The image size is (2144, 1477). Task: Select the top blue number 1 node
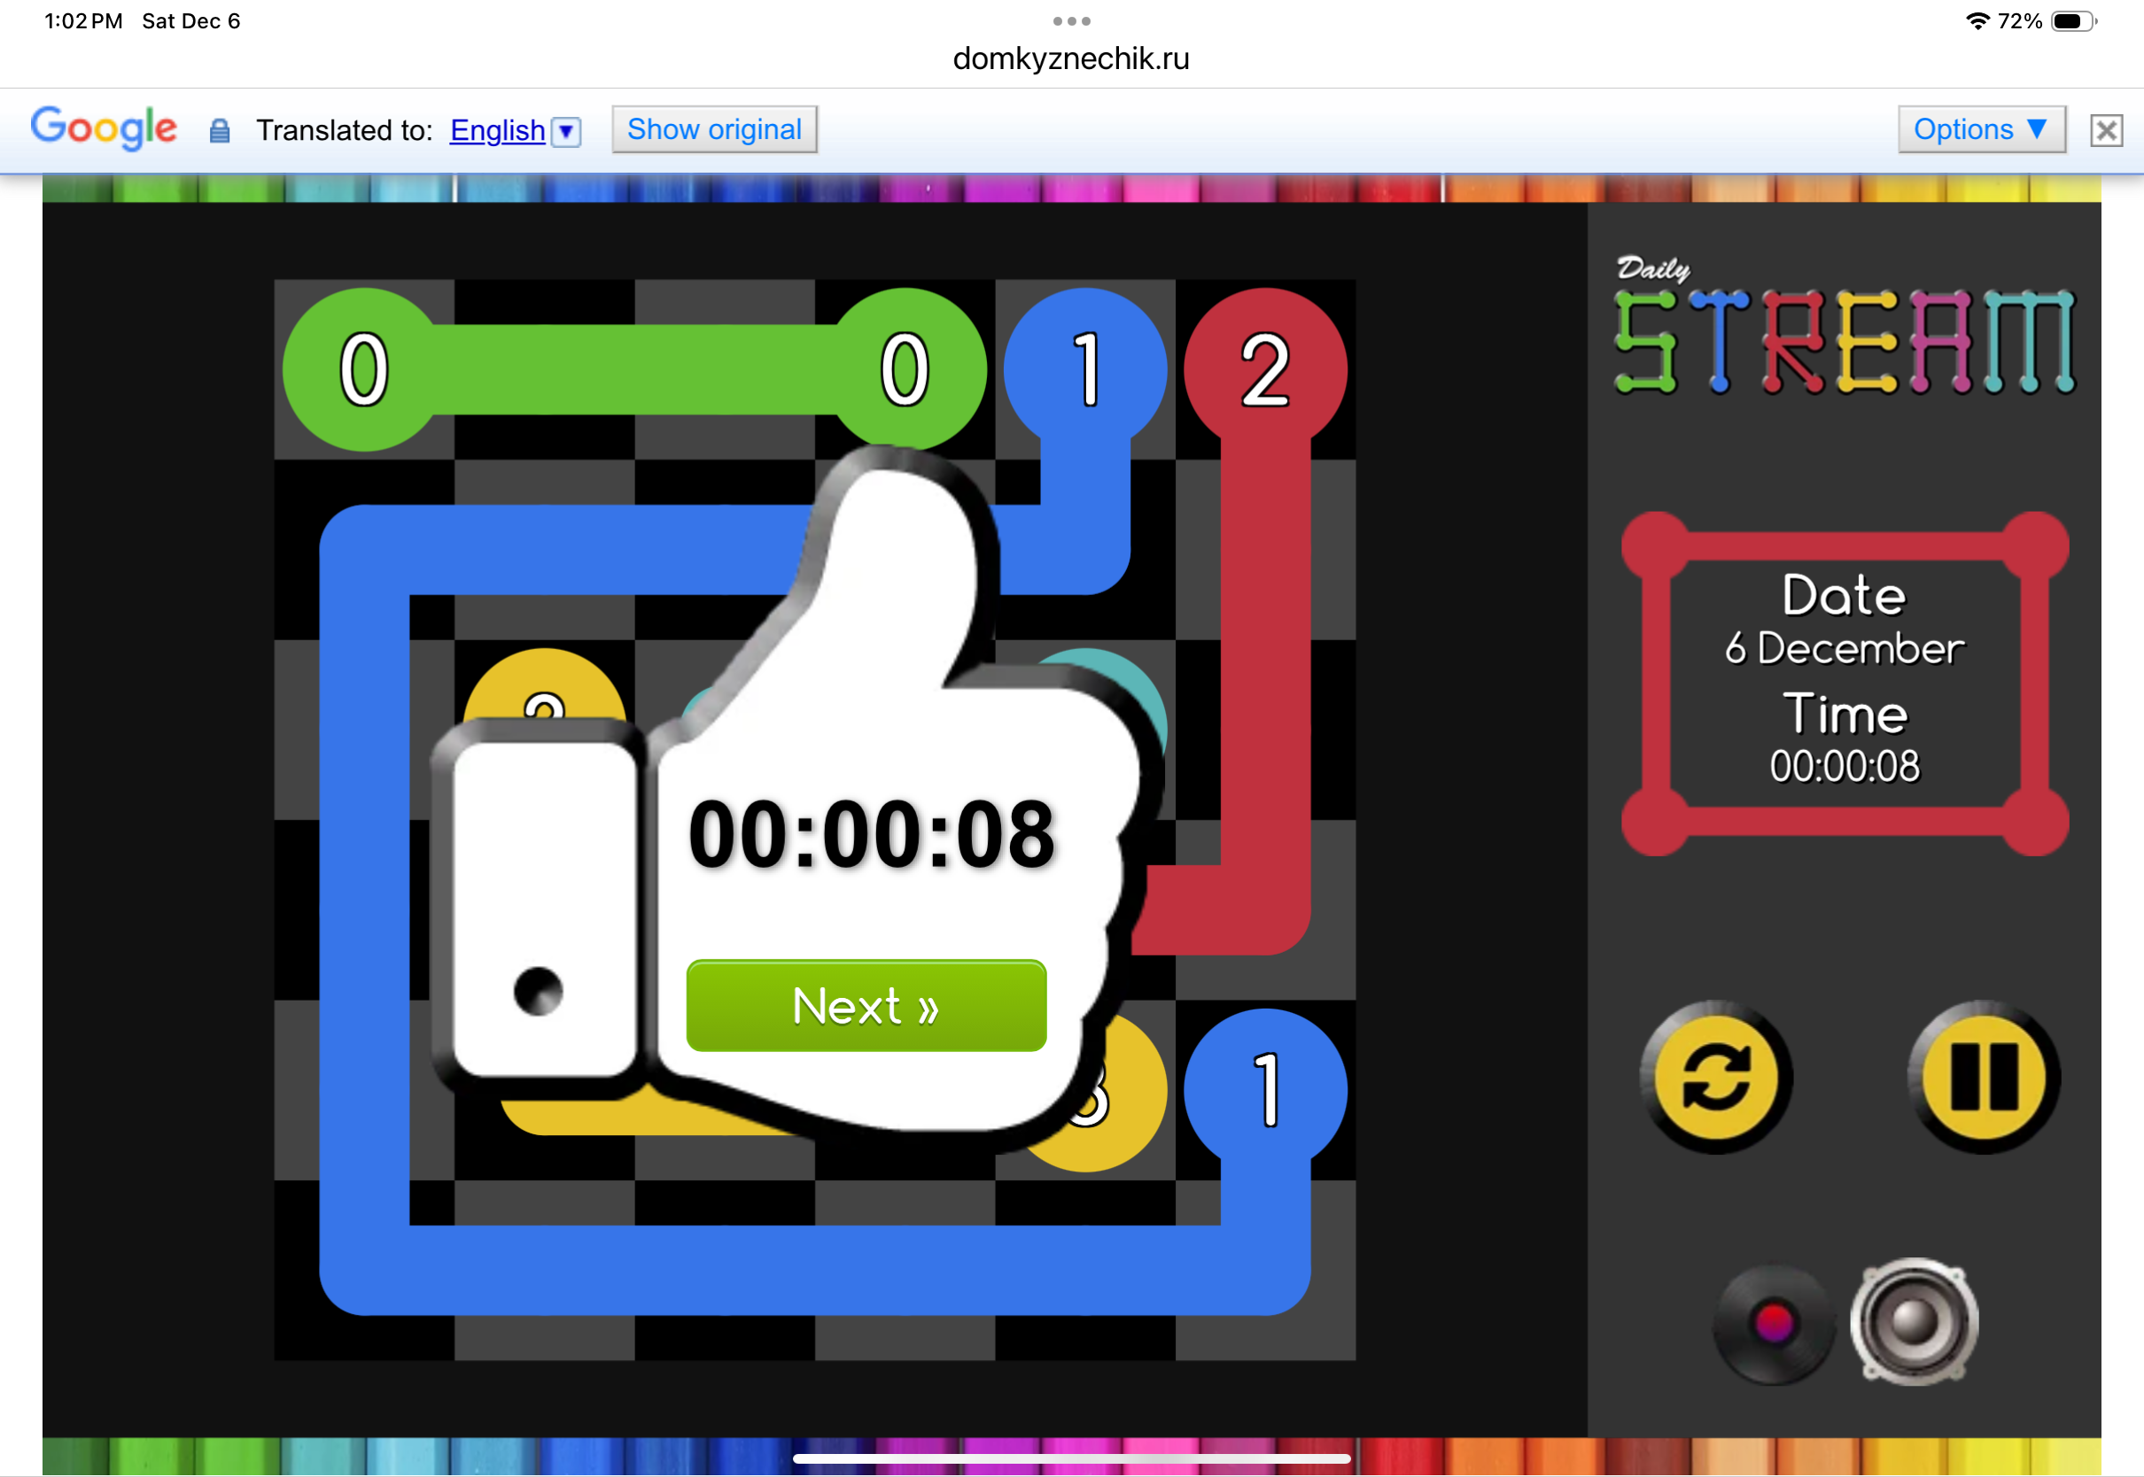tap(1085, 369)
